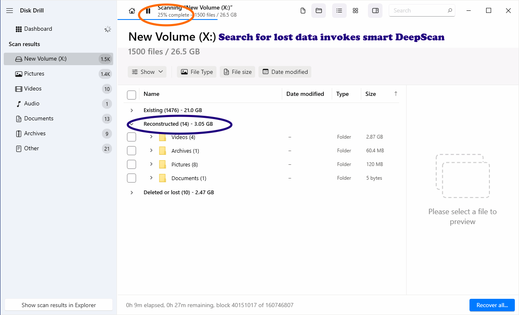
Task: Click the 5 bytes size cell
Action: pyautogui.click(x=374, y=178)
